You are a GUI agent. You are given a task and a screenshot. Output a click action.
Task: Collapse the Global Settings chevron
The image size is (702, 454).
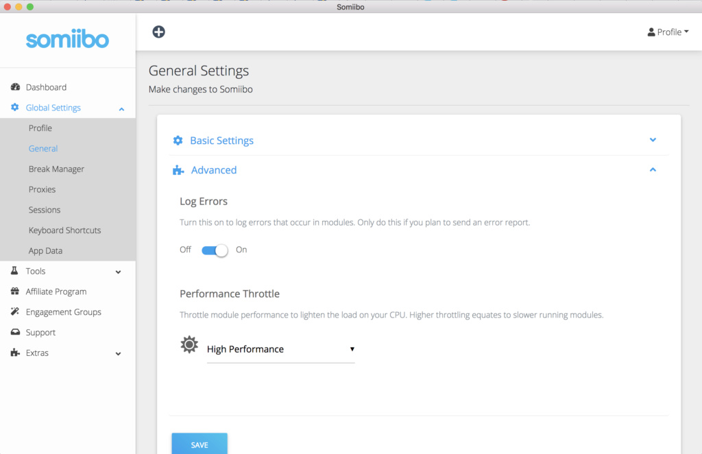(x=121, y=109)
